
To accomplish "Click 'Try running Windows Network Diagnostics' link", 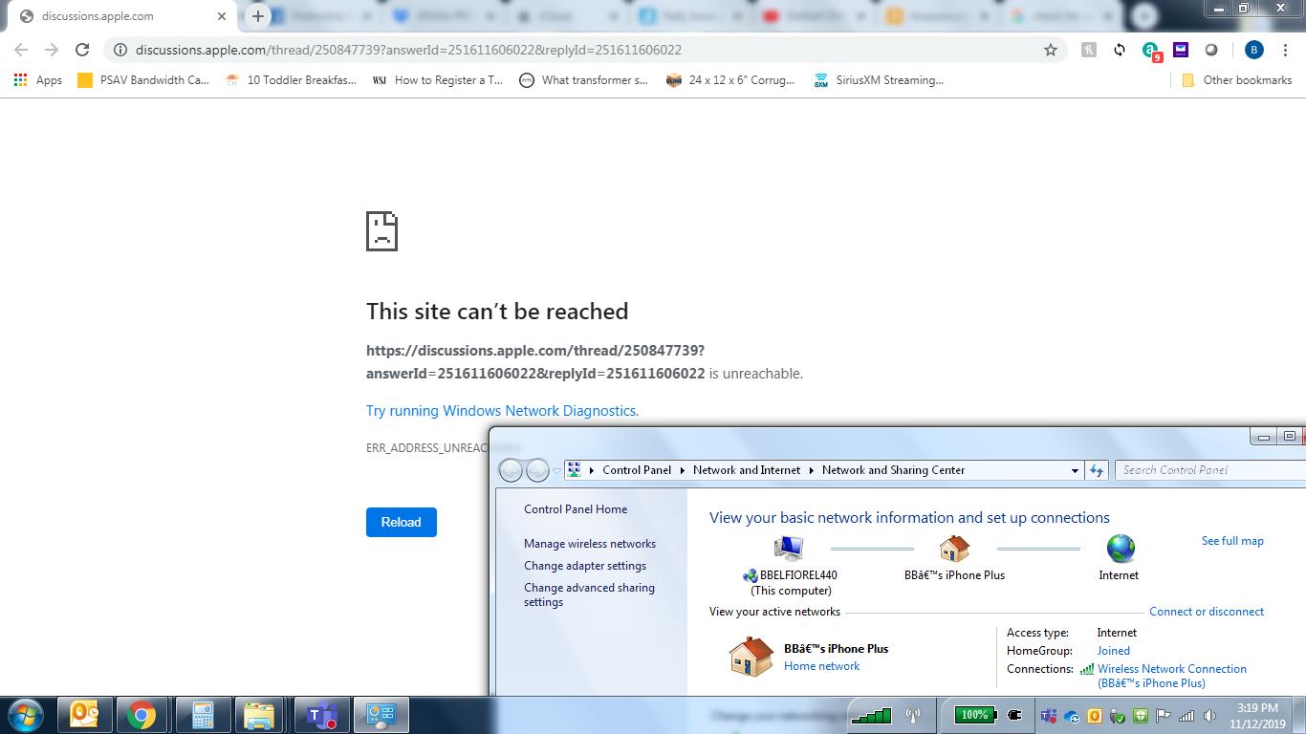I will pos(502,411).
